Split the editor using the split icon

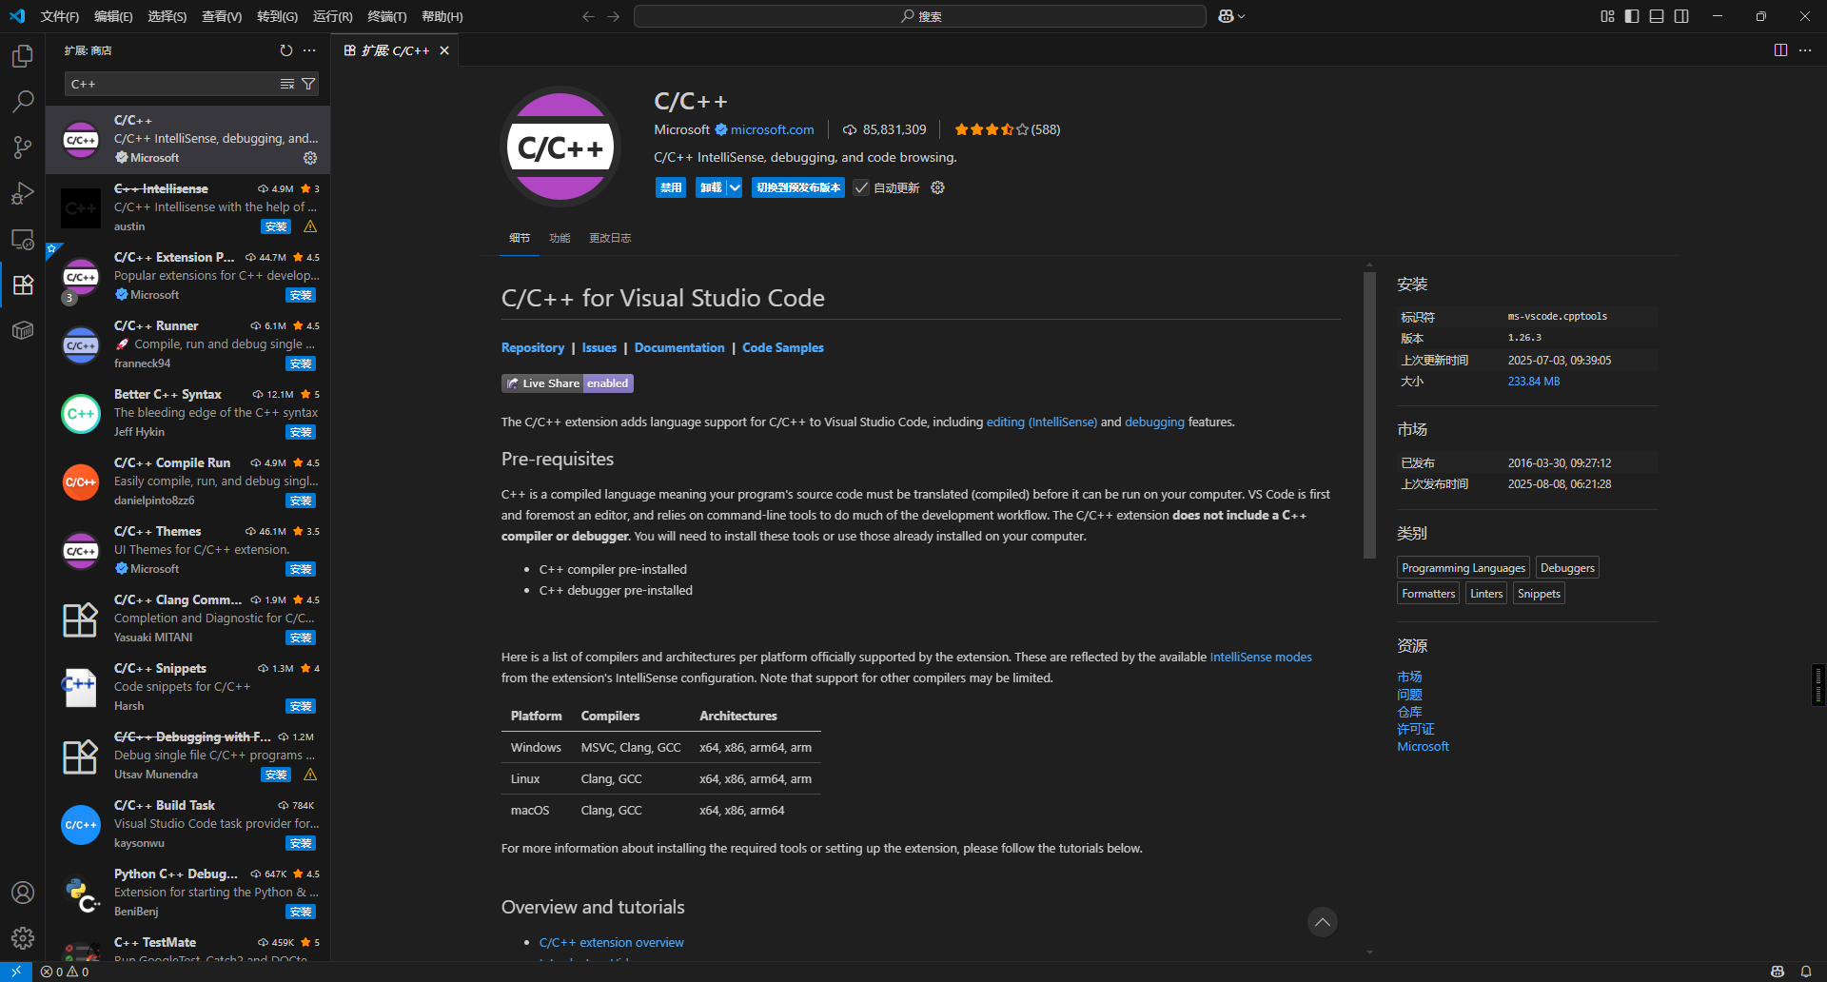click(1780, 50)
